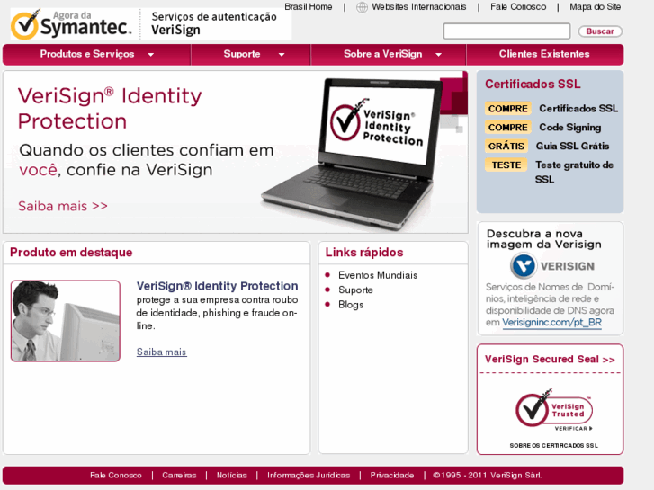The width and height of the screenshot is (654, 490).
Task: Click the VeriSign Trusted seal badge
Action: [553, 409]
